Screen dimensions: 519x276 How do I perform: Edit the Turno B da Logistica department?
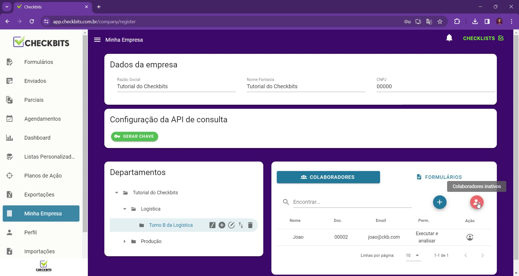[x=231, y=225]
